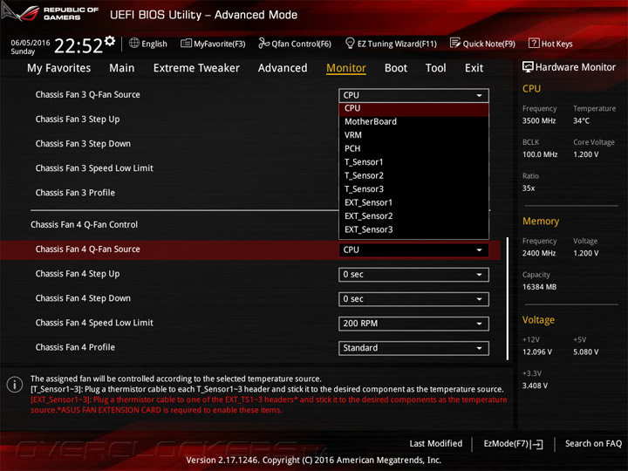Select Chassis Fan 4 Step Up label
The width and height of the screenshot is (628, 471).
point(78,274)
